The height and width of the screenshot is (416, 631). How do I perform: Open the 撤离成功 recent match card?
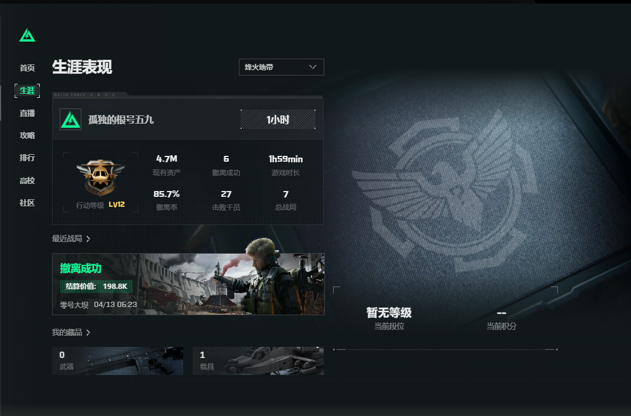click(188, 284)
